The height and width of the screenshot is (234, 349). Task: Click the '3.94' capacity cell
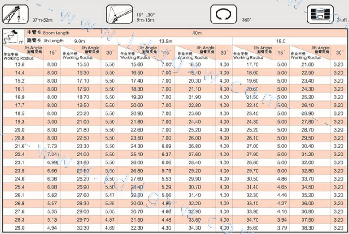click(x=282, y=220)
